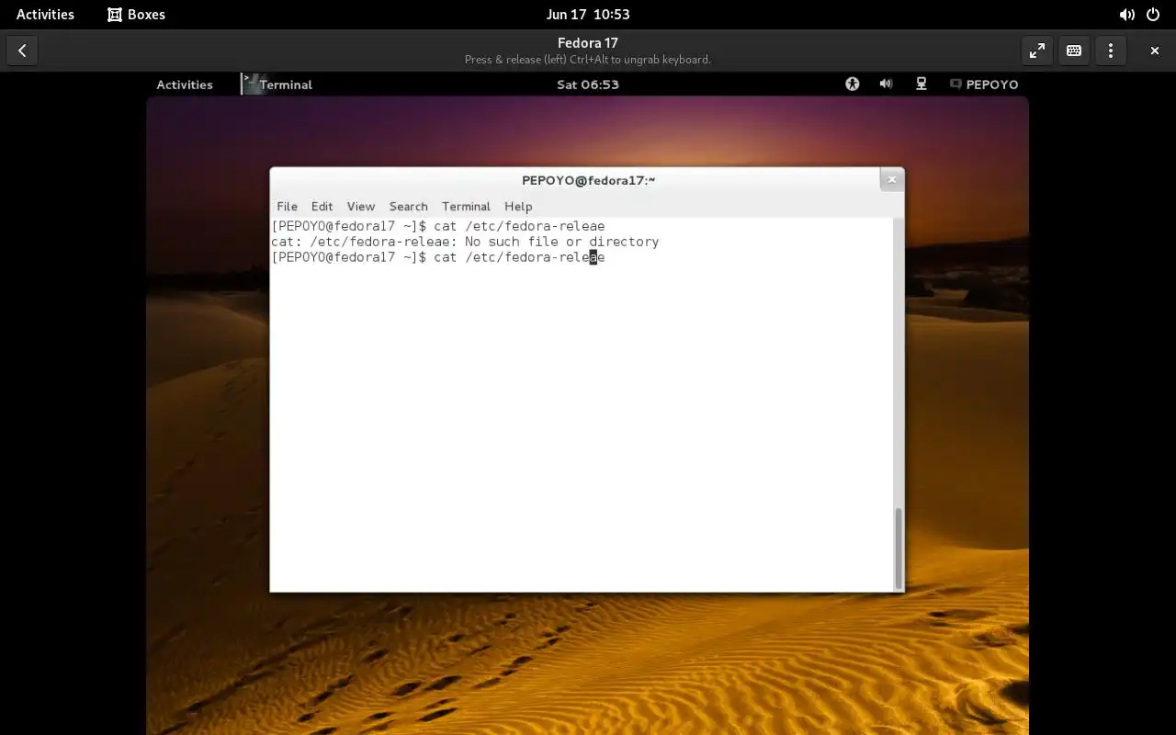Open the terminal File menu
Screen dimensions: 1176x735
click(x=287, y=206)
